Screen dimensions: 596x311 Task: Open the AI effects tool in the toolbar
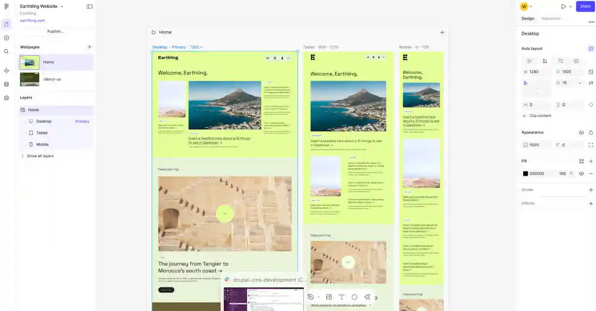click(367, 297)
